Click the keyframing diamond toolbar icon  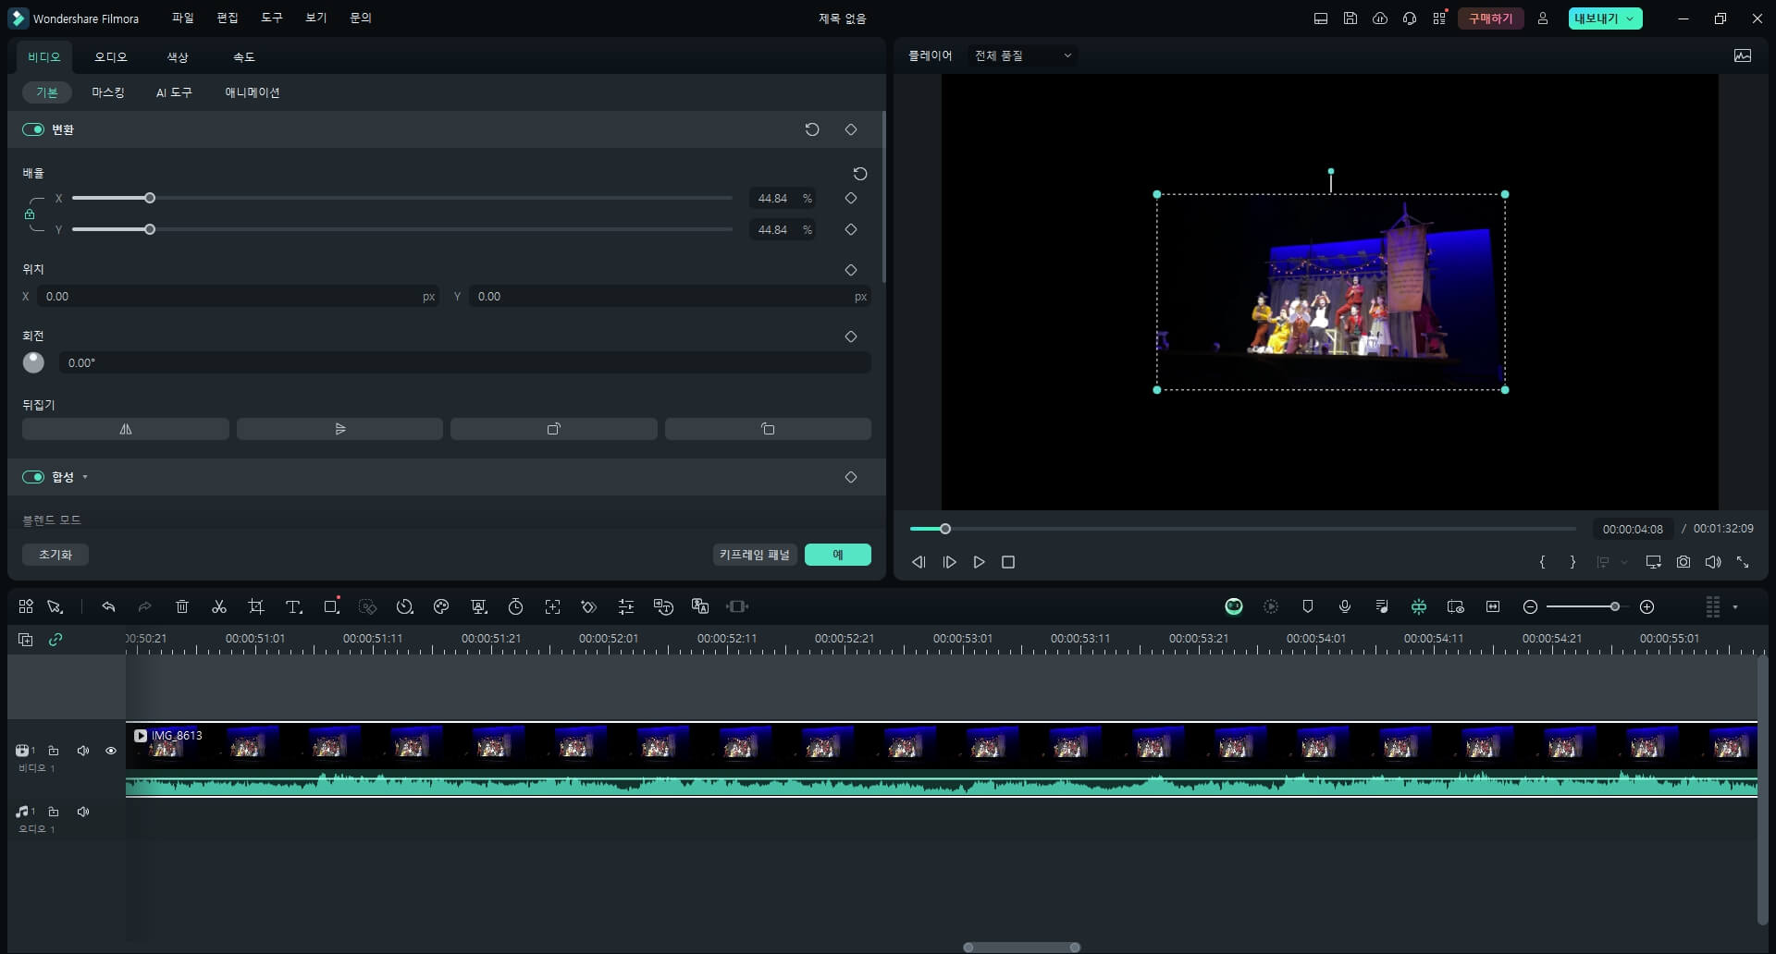(589, 606)
